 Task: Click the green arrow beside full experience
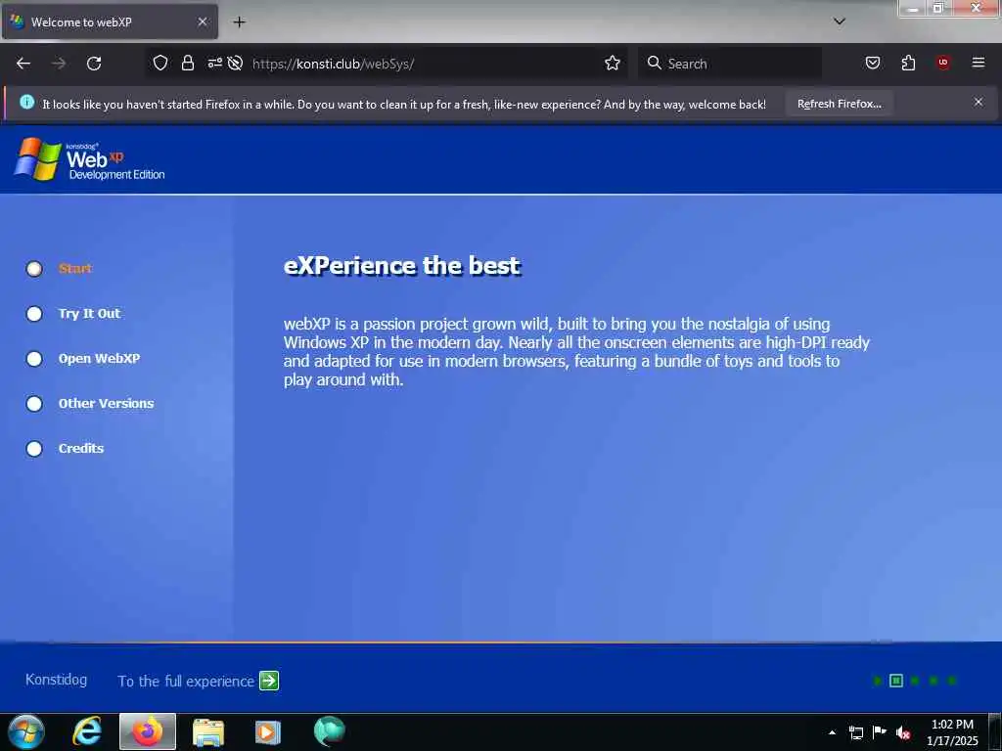[x=269, y=681]
